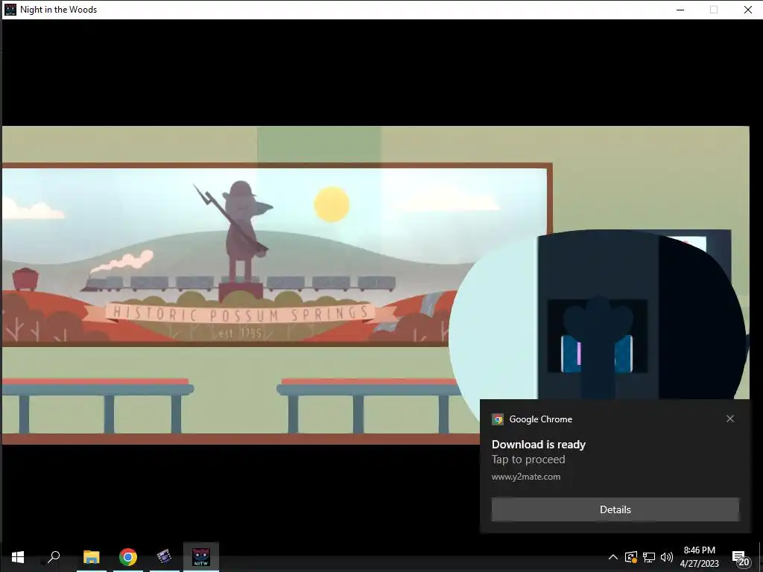The height and width of the screenshot is (572, 763).
Task: Dismiss the Google Chrome notification
Action: 730,419
